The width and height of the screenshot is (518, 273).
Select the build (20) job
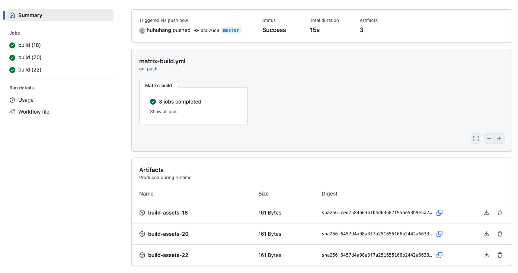[29, 57]
